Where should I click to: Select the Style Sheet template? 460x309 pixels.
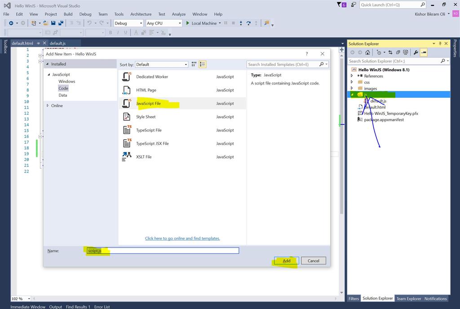coord(182,117)
